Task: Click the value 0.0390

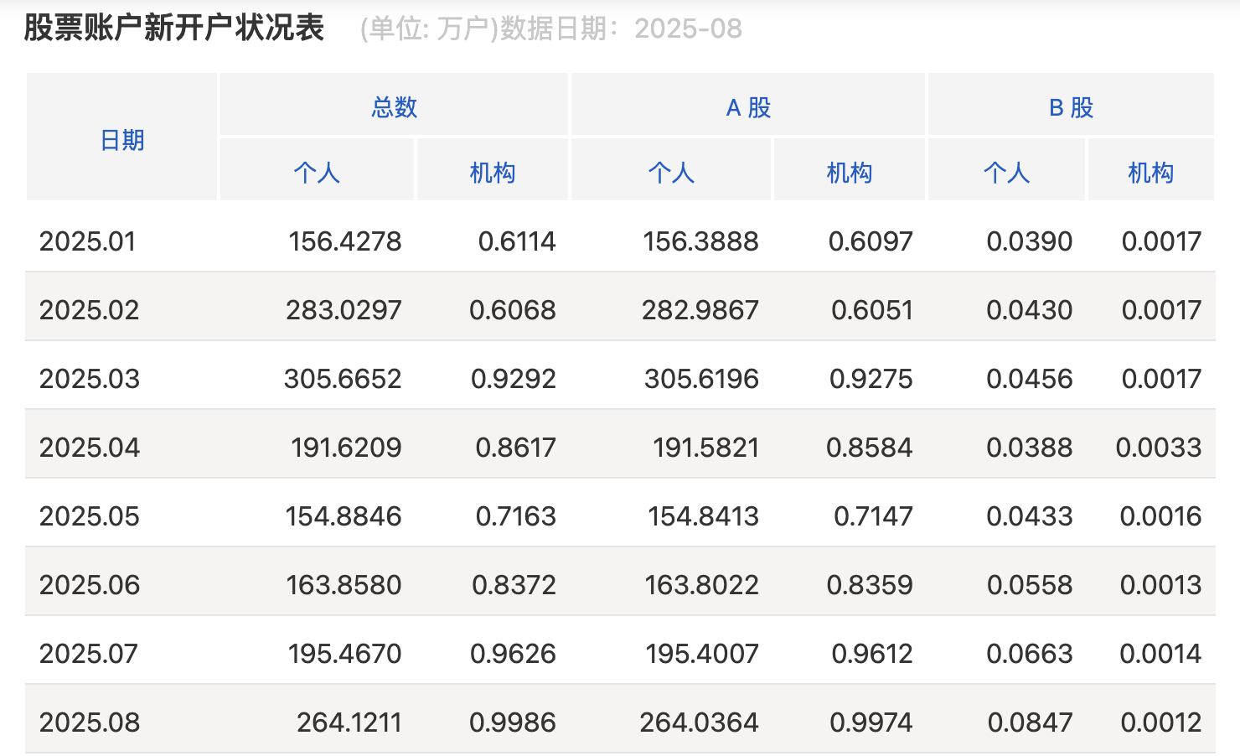Action: click(1030, 241)
